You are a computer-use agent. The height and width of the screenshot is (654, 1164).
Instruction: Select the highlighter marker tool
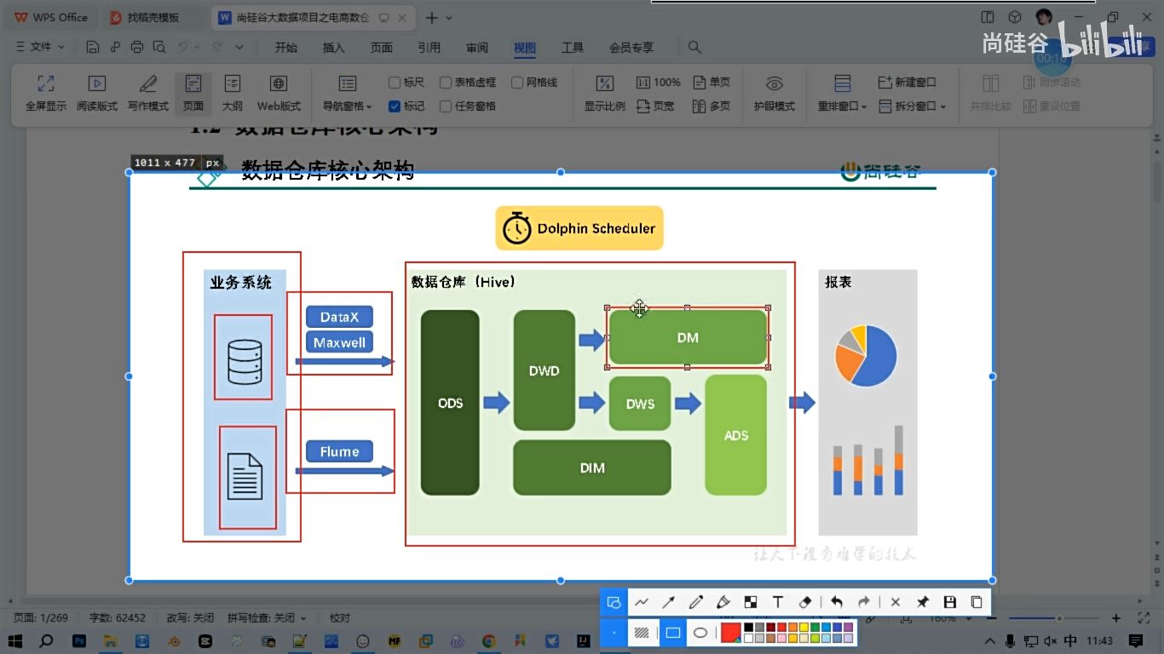723,602
